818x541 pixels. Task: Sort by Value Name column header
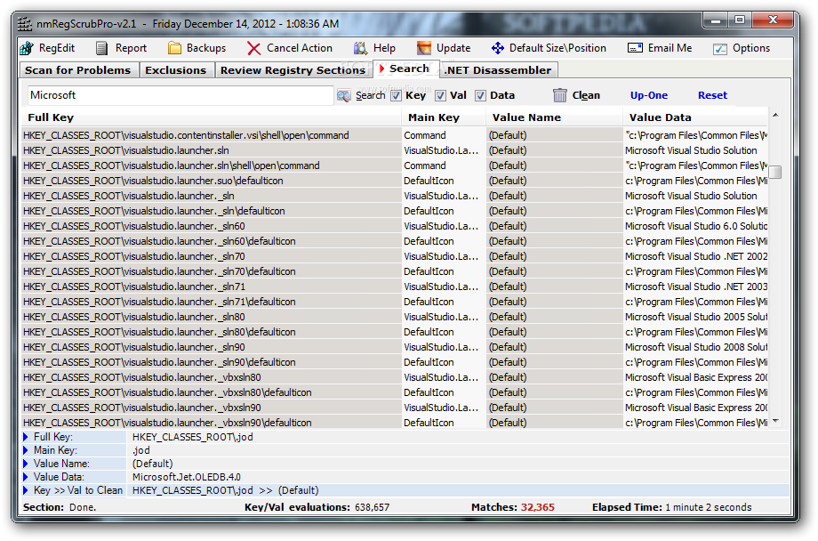pyautogui.click(x=555, y=117)
